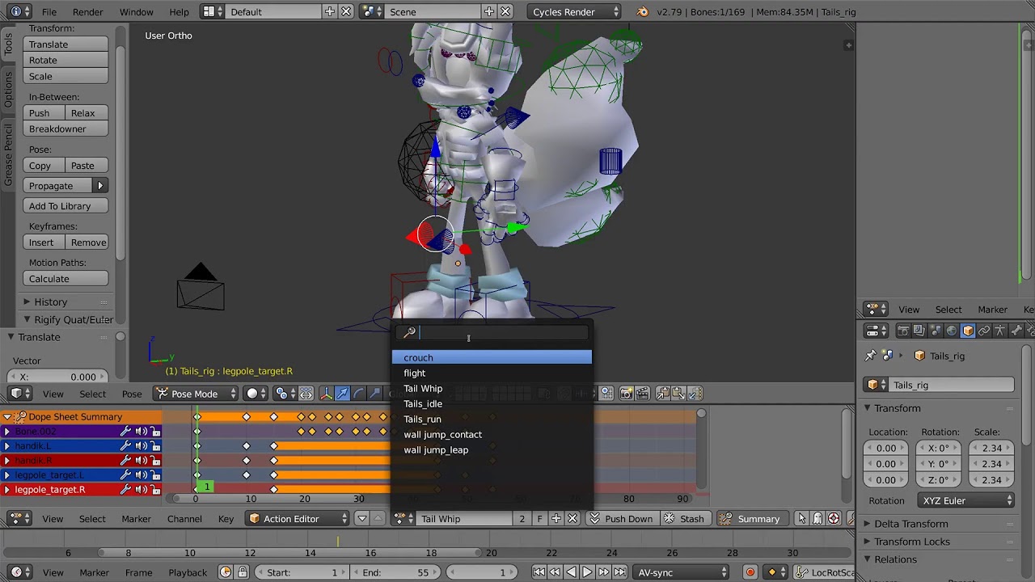
Task: Toggle the 3D manipulator axes icon
Action: click(x=326, y=394)
